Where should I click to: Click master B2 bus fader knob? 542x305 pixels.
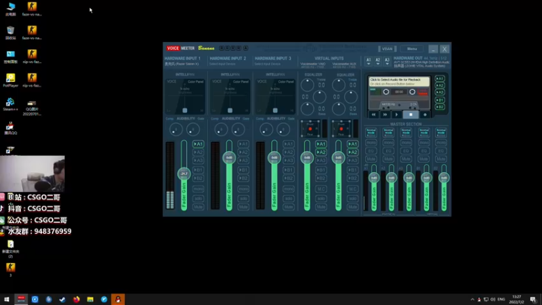444,178
